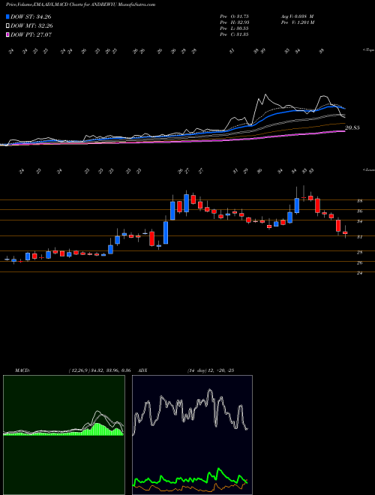Image resolution: width=375 pixels, height=495 pixels.
Task: Click the ADX (14 day) values text
Action: point(211,370)
